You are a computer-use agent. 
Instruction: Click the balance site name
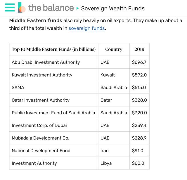pos(51,8)
